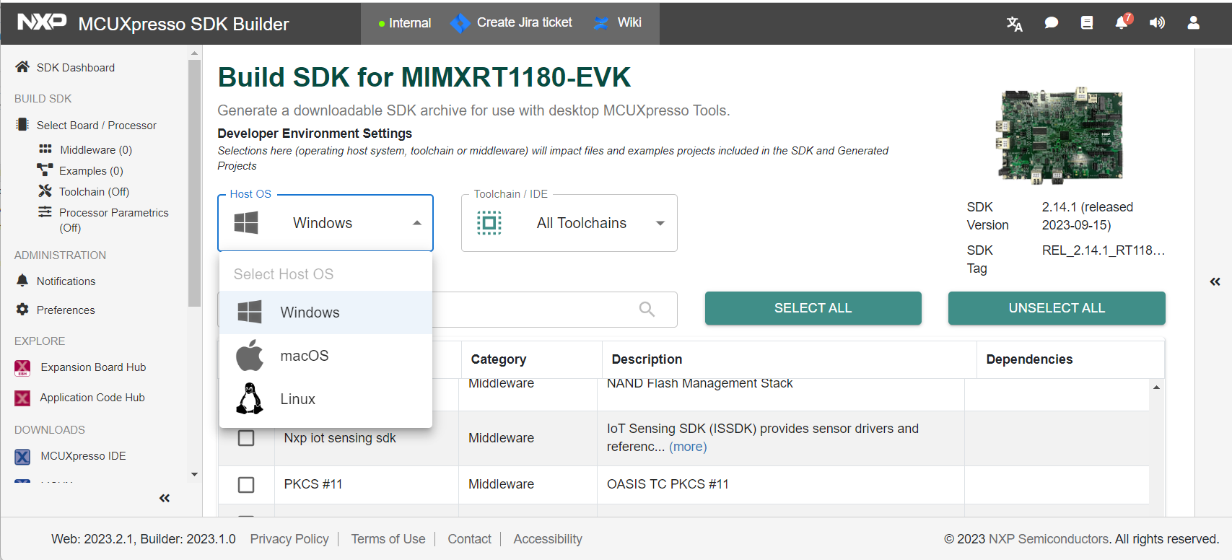Viewport: 1232px width, 560px height.
Task: Click the UNSELECT ALL button
Action: pos(1057,308)
